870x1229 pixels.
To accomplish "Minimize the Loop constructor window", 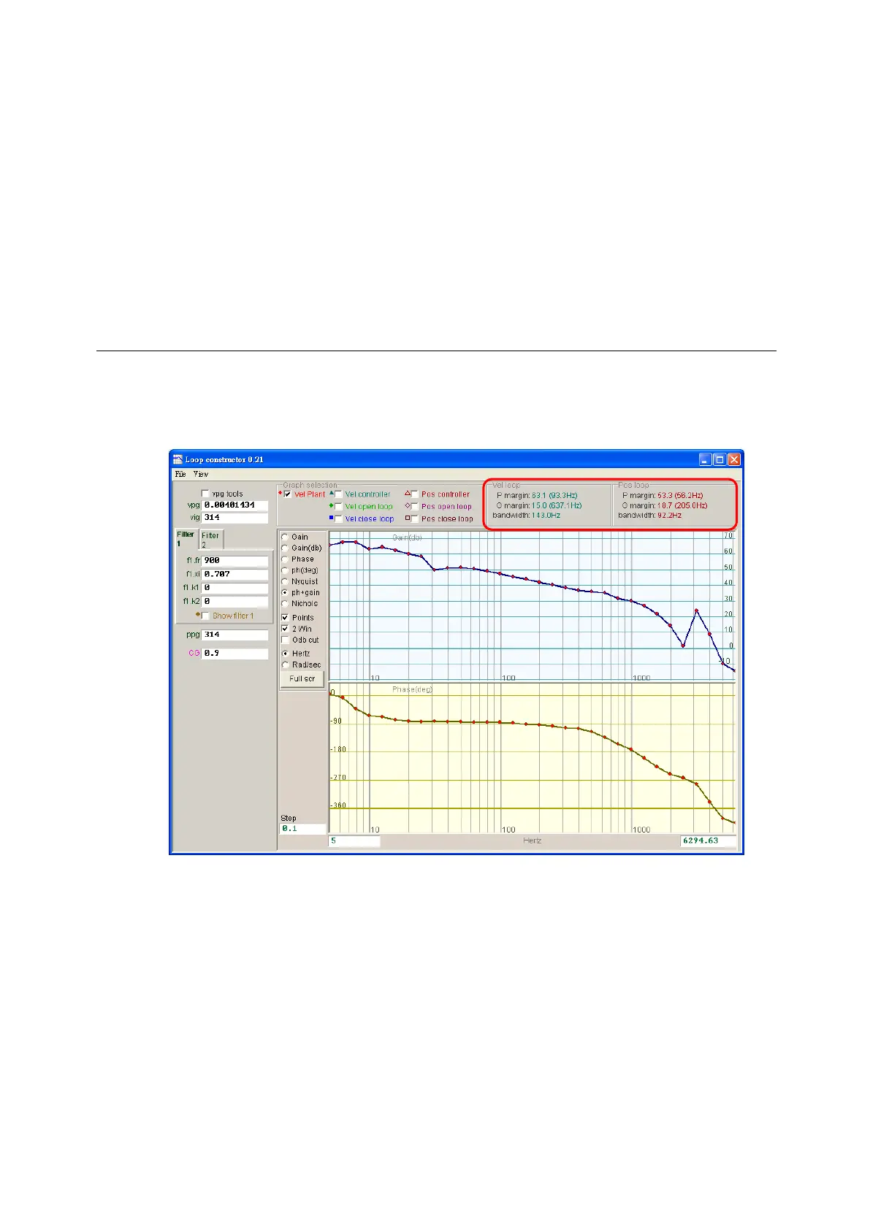I will point(705,459).
